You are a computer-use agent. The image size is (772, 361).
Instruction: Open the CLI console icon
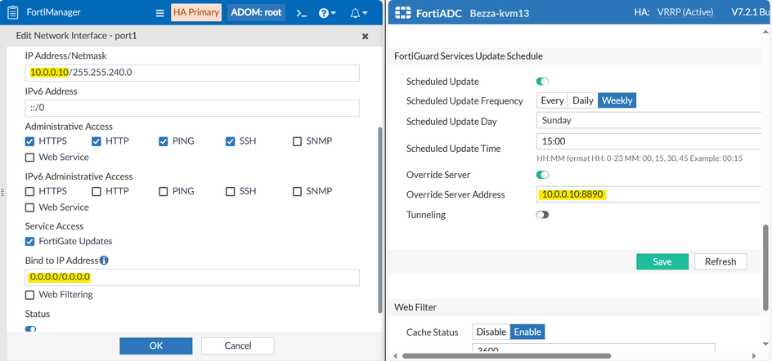[301, 13]
